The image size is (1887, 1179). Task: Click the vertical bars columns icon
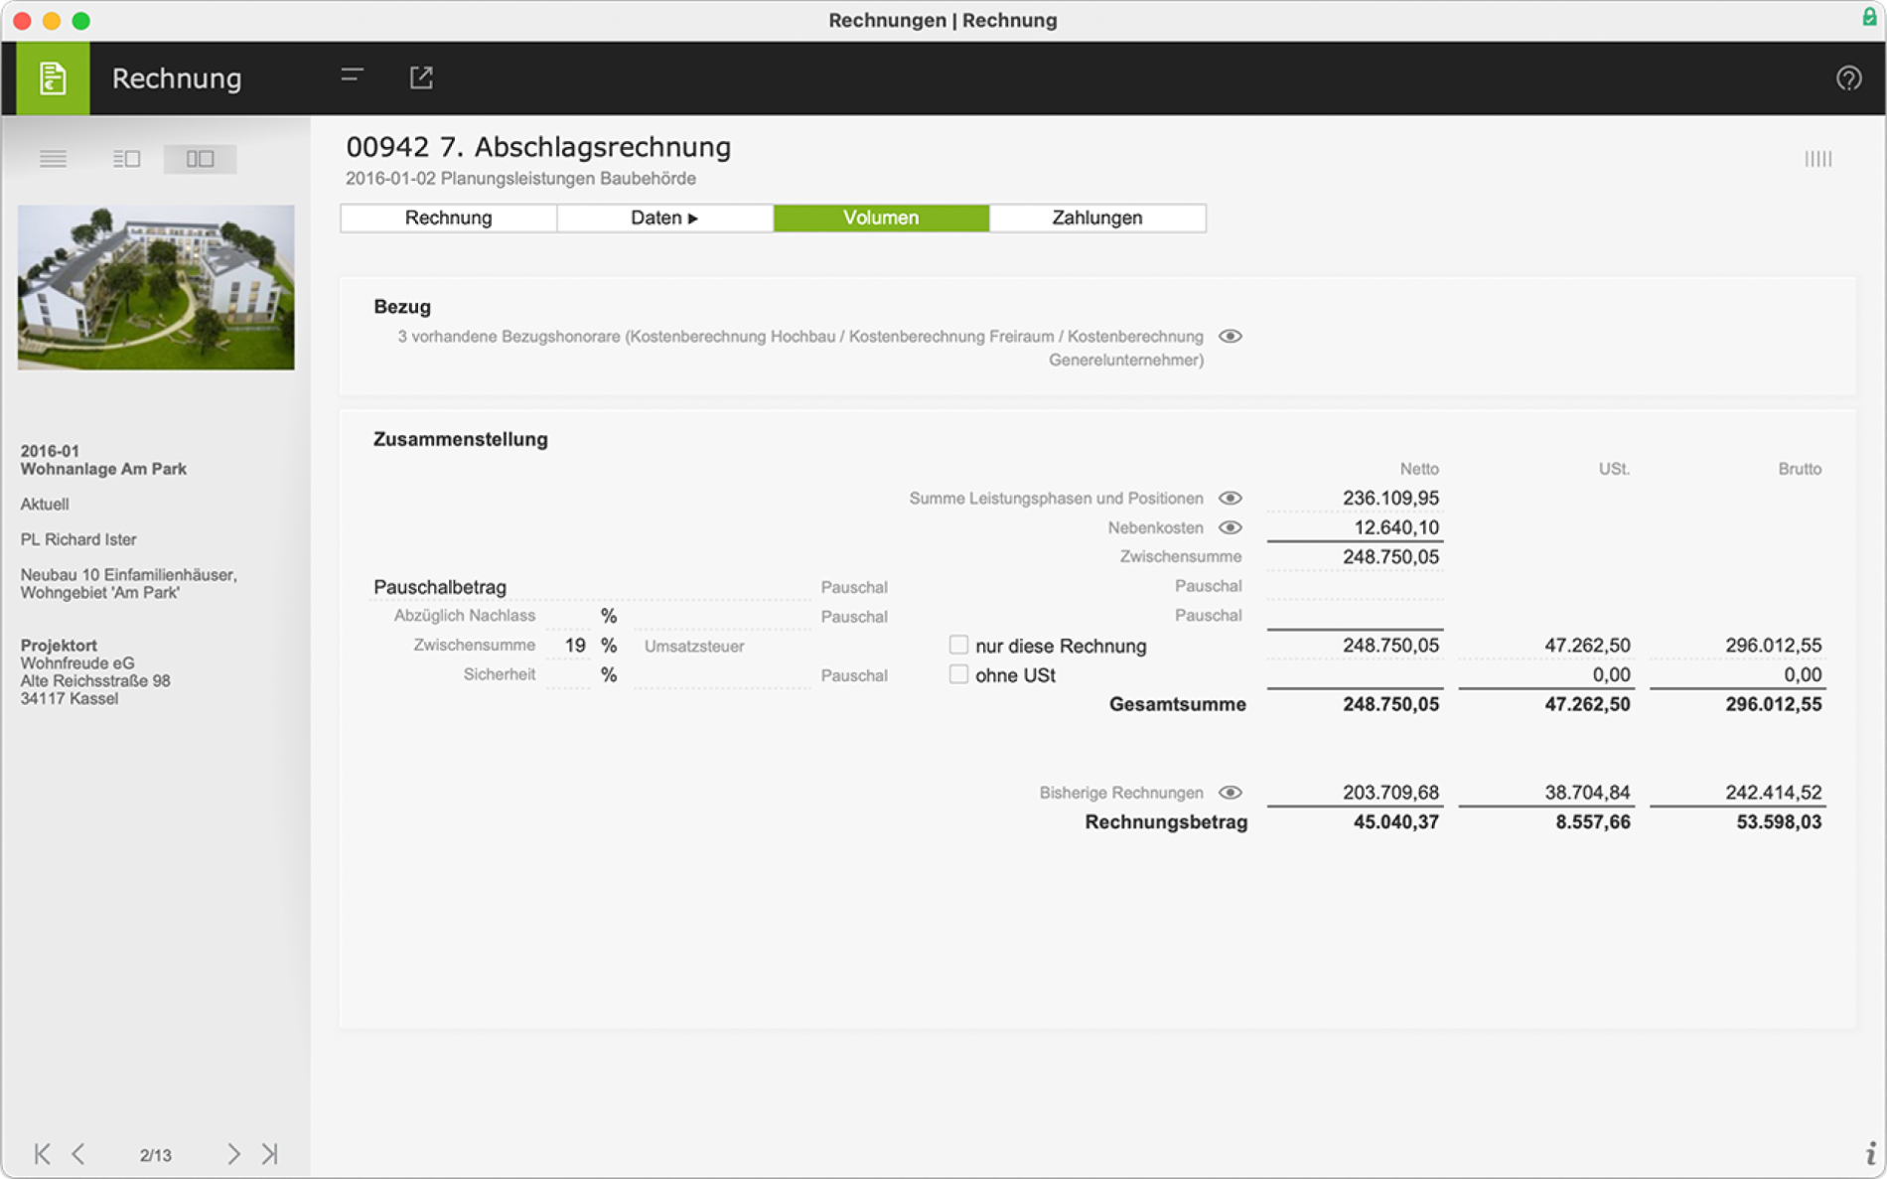tap(1817, 159)
